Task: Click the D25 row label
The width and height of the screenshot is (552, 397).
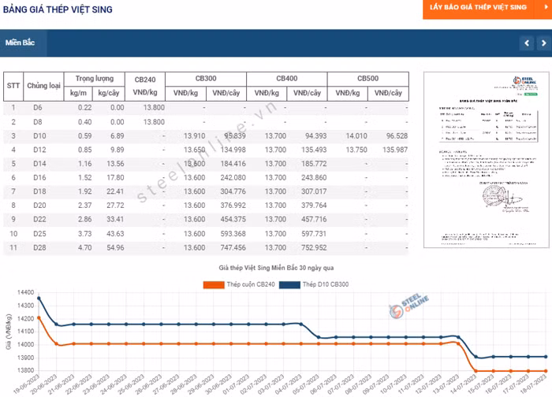Action: (x=39, y=234)
